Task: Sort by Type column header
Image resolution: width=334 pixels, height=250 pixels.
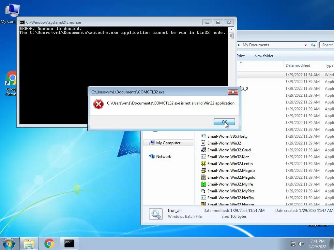Action: tap(329, 65)
